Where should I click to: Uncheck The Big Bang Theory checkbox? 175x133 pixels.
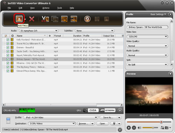pos(8,67)
